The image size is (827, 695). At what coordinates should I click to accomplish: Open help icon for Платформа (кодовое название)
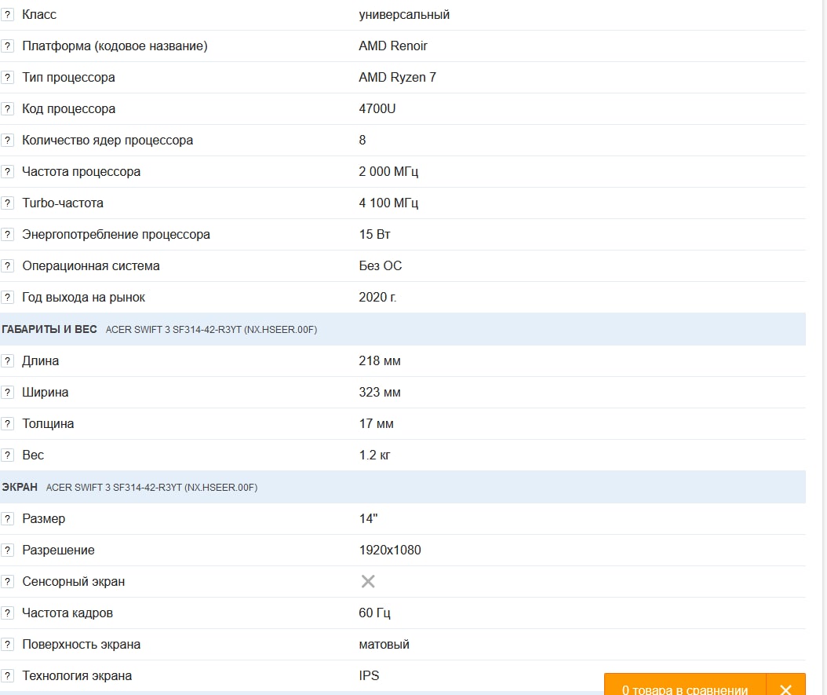click(7, 46)
